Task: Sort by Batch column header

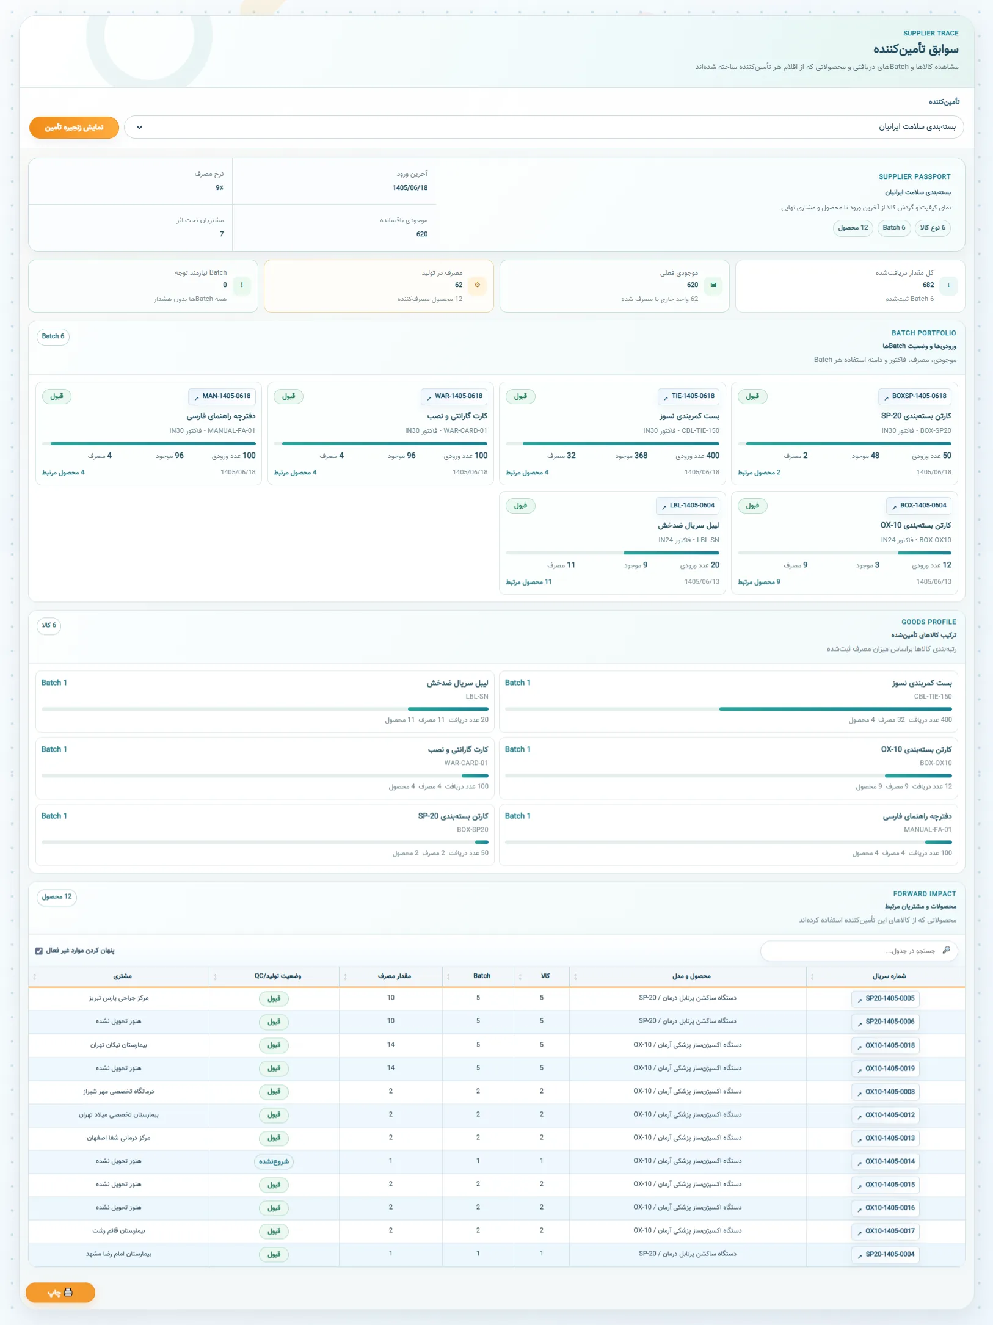Action: (479, 976)
